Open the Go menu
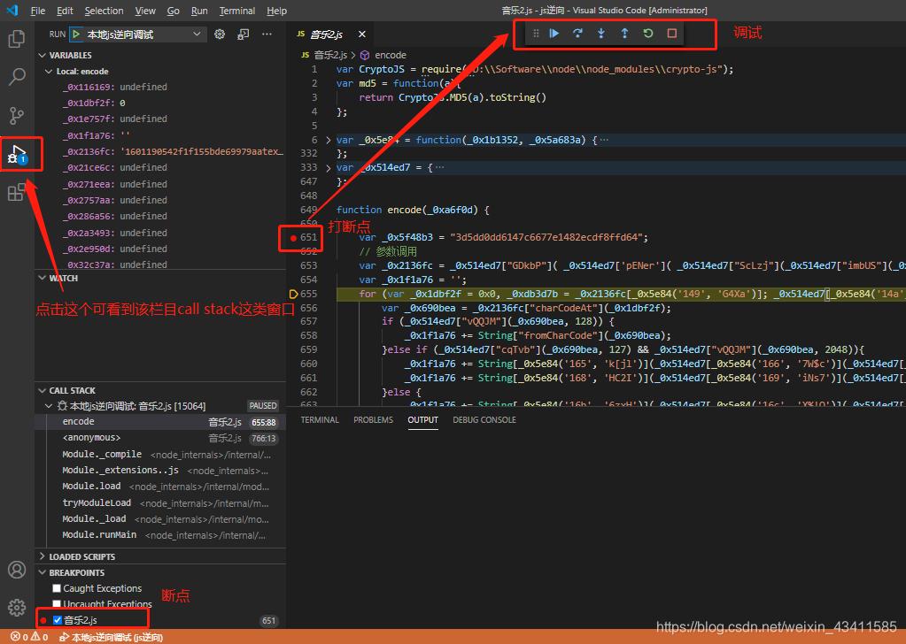This screenshot has height=644, width=906. click(x=173, y=11)
